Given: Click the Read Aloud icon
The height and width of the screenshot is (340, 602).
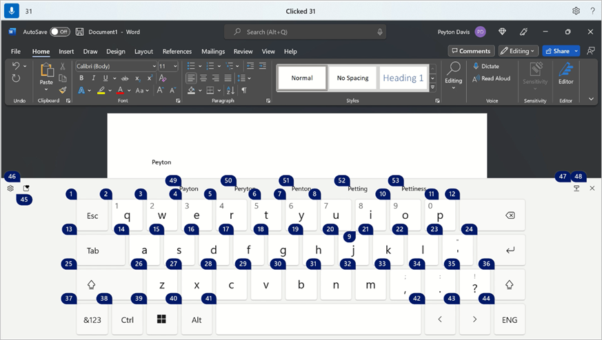Looking at the screenshot, I should point(476,78).
